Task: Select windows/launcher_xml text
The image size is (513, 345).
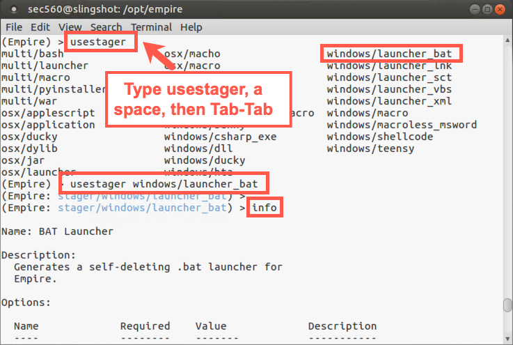Action: pos(389,101)
